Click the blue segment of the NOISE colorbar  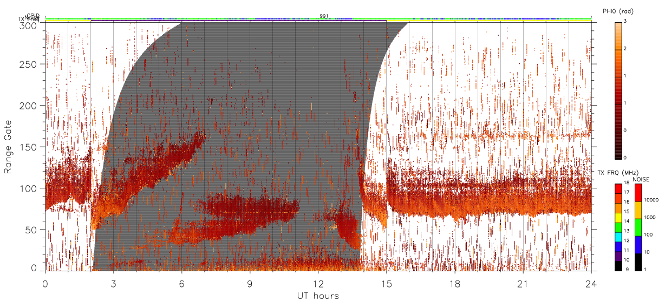pyautogui.click(x=638, y=245)
